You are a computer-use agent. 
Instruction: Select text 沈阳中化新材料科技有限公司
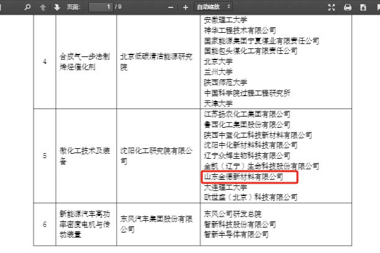[251, 145]
